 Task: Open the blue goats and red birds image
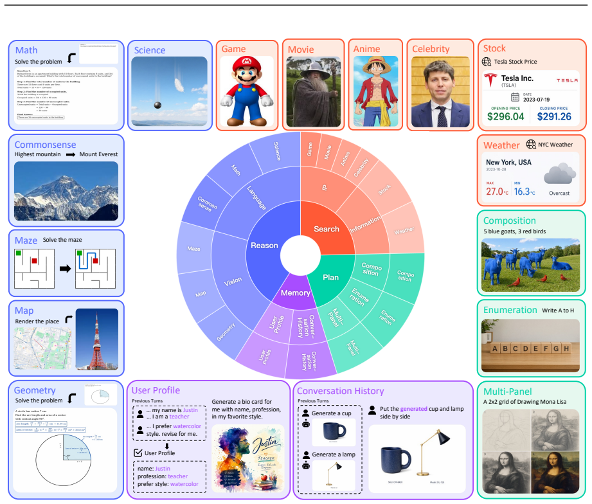click(x=530, y=265)
